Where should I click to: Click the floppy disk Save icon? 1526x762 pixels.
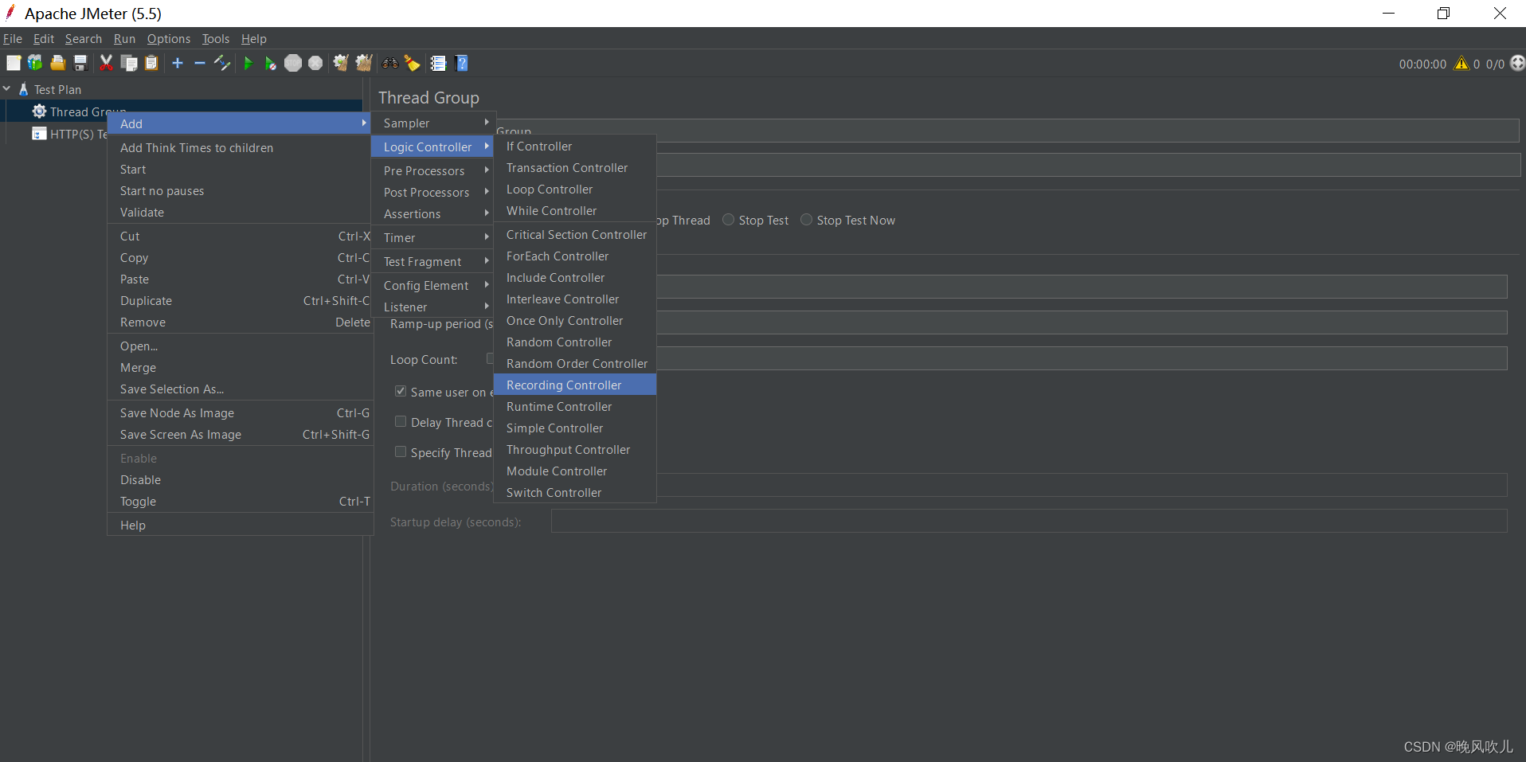coord(80,64)
